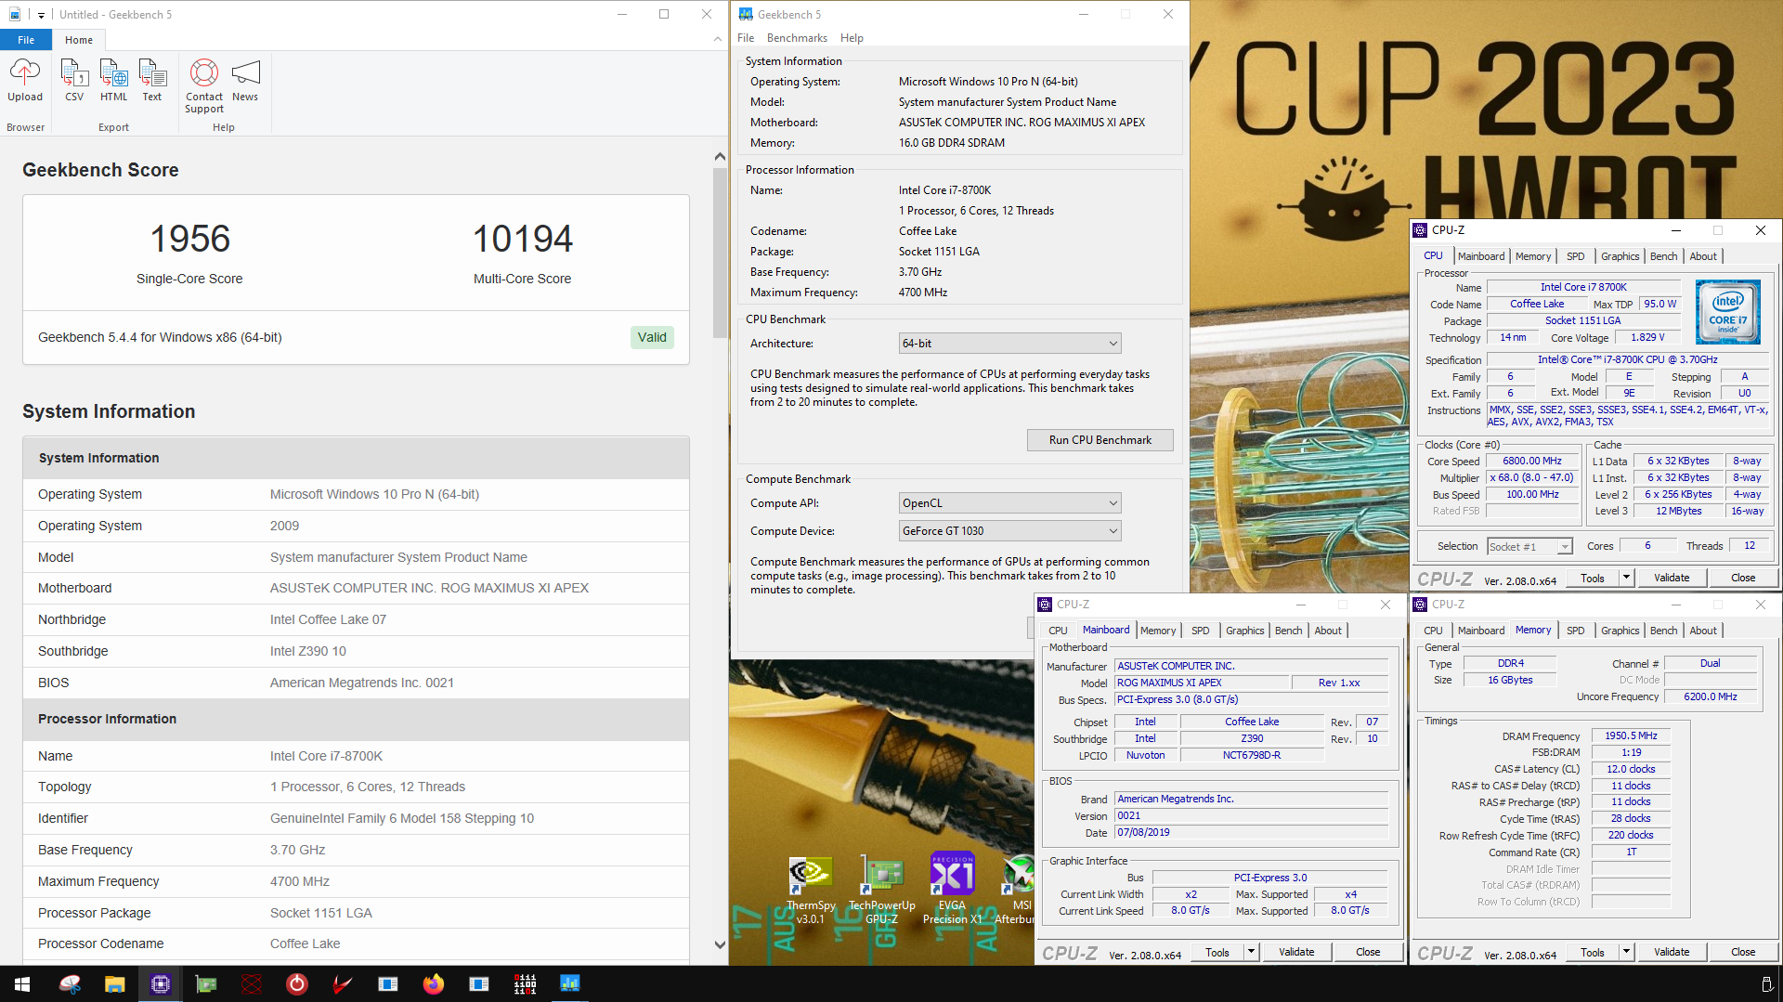Click multi-core score 10194
This screenshot has height=1002, width=1783.
523,239
